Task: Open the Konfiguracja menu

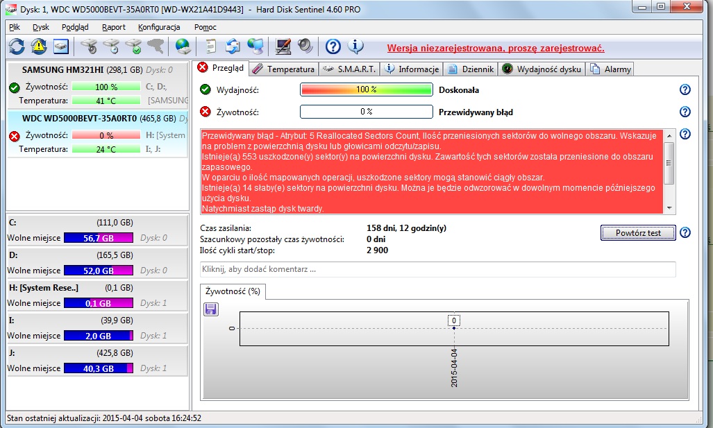Action: coord(159,27)
